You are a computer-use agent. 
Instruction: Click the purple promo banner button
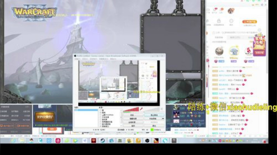tap(259, 53)
